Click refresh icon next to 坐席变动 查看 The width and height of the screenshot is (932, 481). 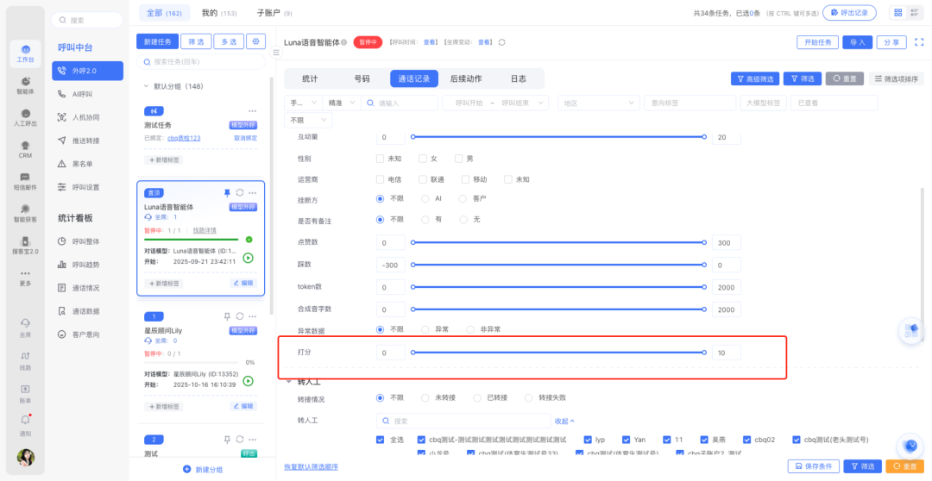click(x=502, y=42)
